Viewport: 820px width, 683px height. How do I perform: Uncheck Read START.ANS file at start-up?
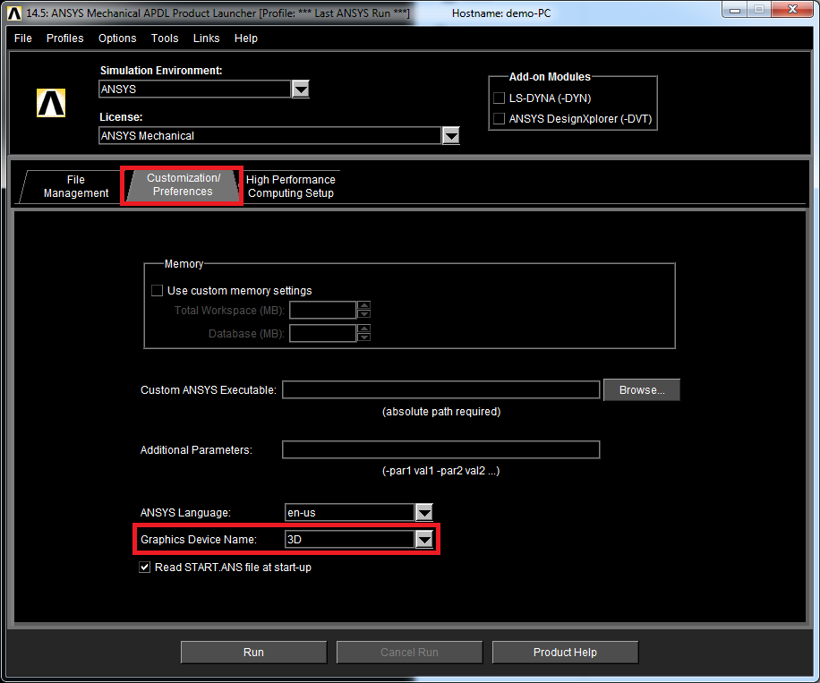(x=145, y=567)
